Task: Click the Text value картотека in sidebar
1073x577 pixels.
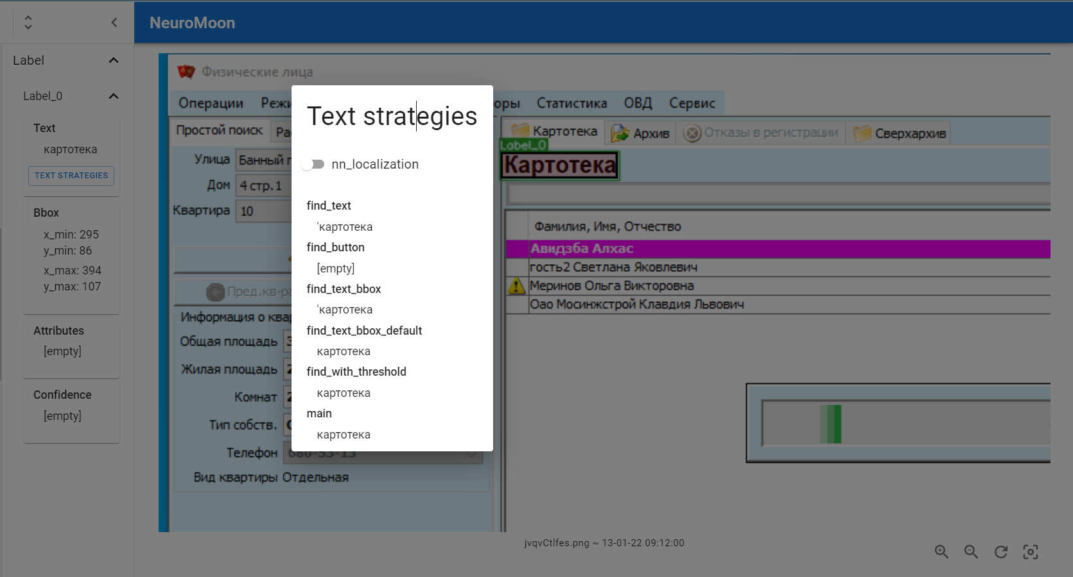Action: [x=71, y=149]
